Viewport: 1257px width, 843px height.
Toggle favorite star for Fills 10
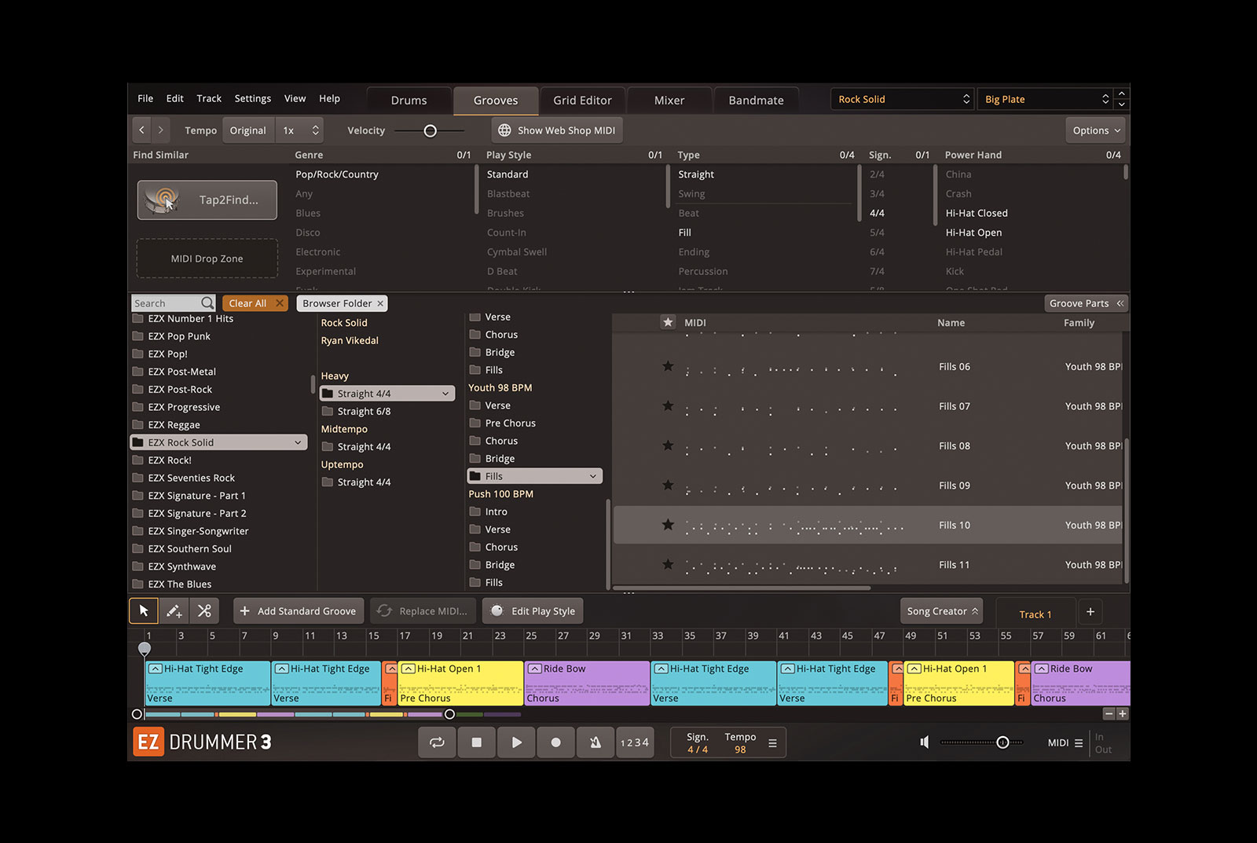pos(668,525)
